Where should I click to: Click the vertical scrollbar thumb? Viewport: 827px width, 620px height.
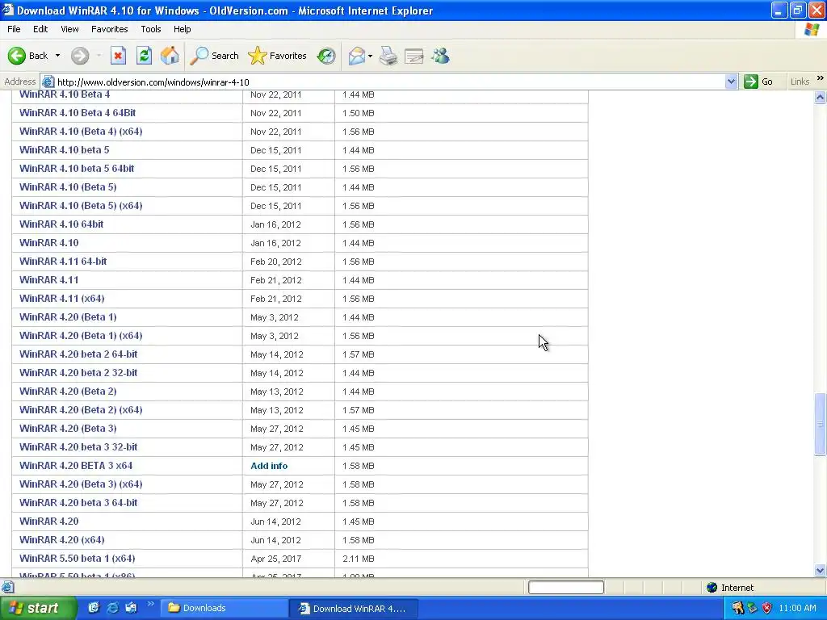(821, 424)
